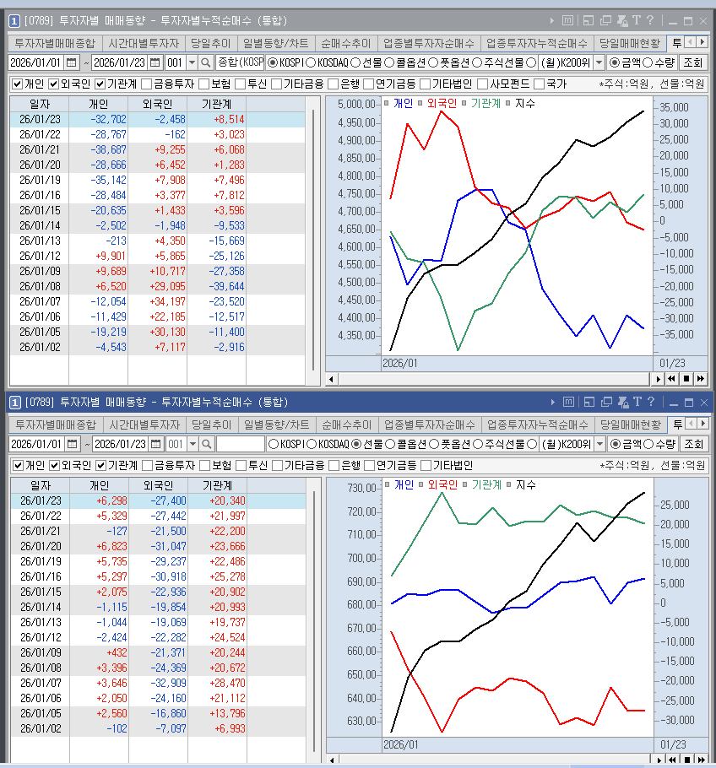Screen dimensions: 716x768
Task: Open 업종별투자자순매수 tab in bottom window
Action: point(430,425)
